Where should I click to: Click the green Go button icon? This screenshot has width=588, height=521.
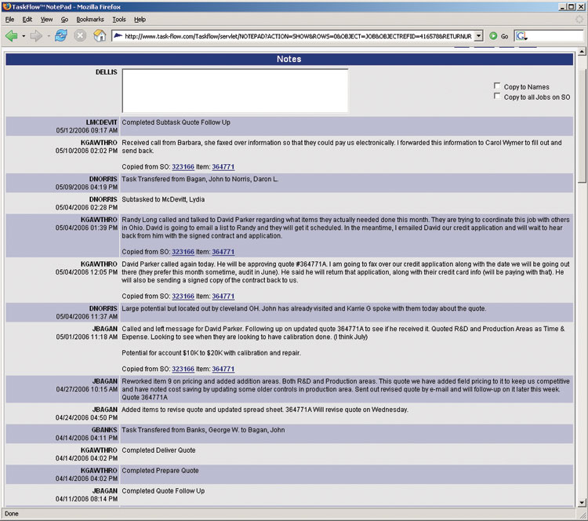point(493,36)
